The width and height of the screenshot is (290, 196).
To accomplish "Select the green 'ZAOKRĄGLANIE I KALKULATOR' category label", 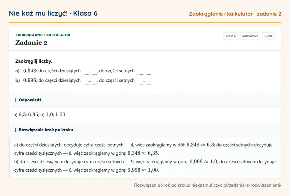I will [43, 35].
